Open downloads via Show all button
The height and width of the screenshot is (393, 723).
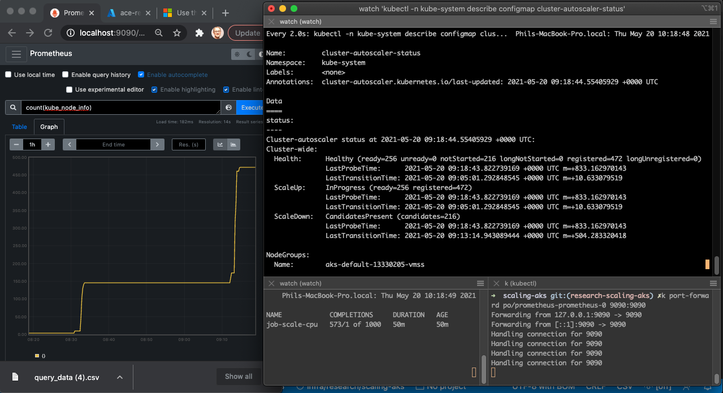pyautogui.click(x=239, y=377)
